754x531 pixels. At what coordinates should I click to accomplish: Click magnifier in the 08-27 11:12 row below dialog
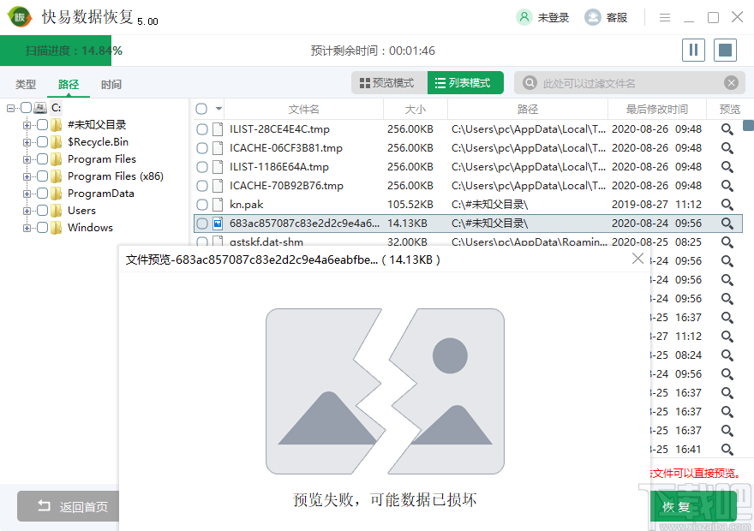pos(727,337)
